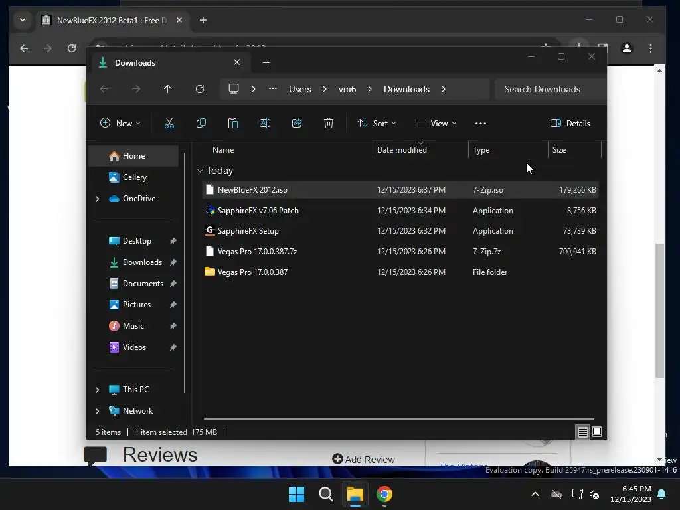Click the Share icon in toolbar
Image resolution: width=680 pixels, height=510 pixels.
point(297,123)
